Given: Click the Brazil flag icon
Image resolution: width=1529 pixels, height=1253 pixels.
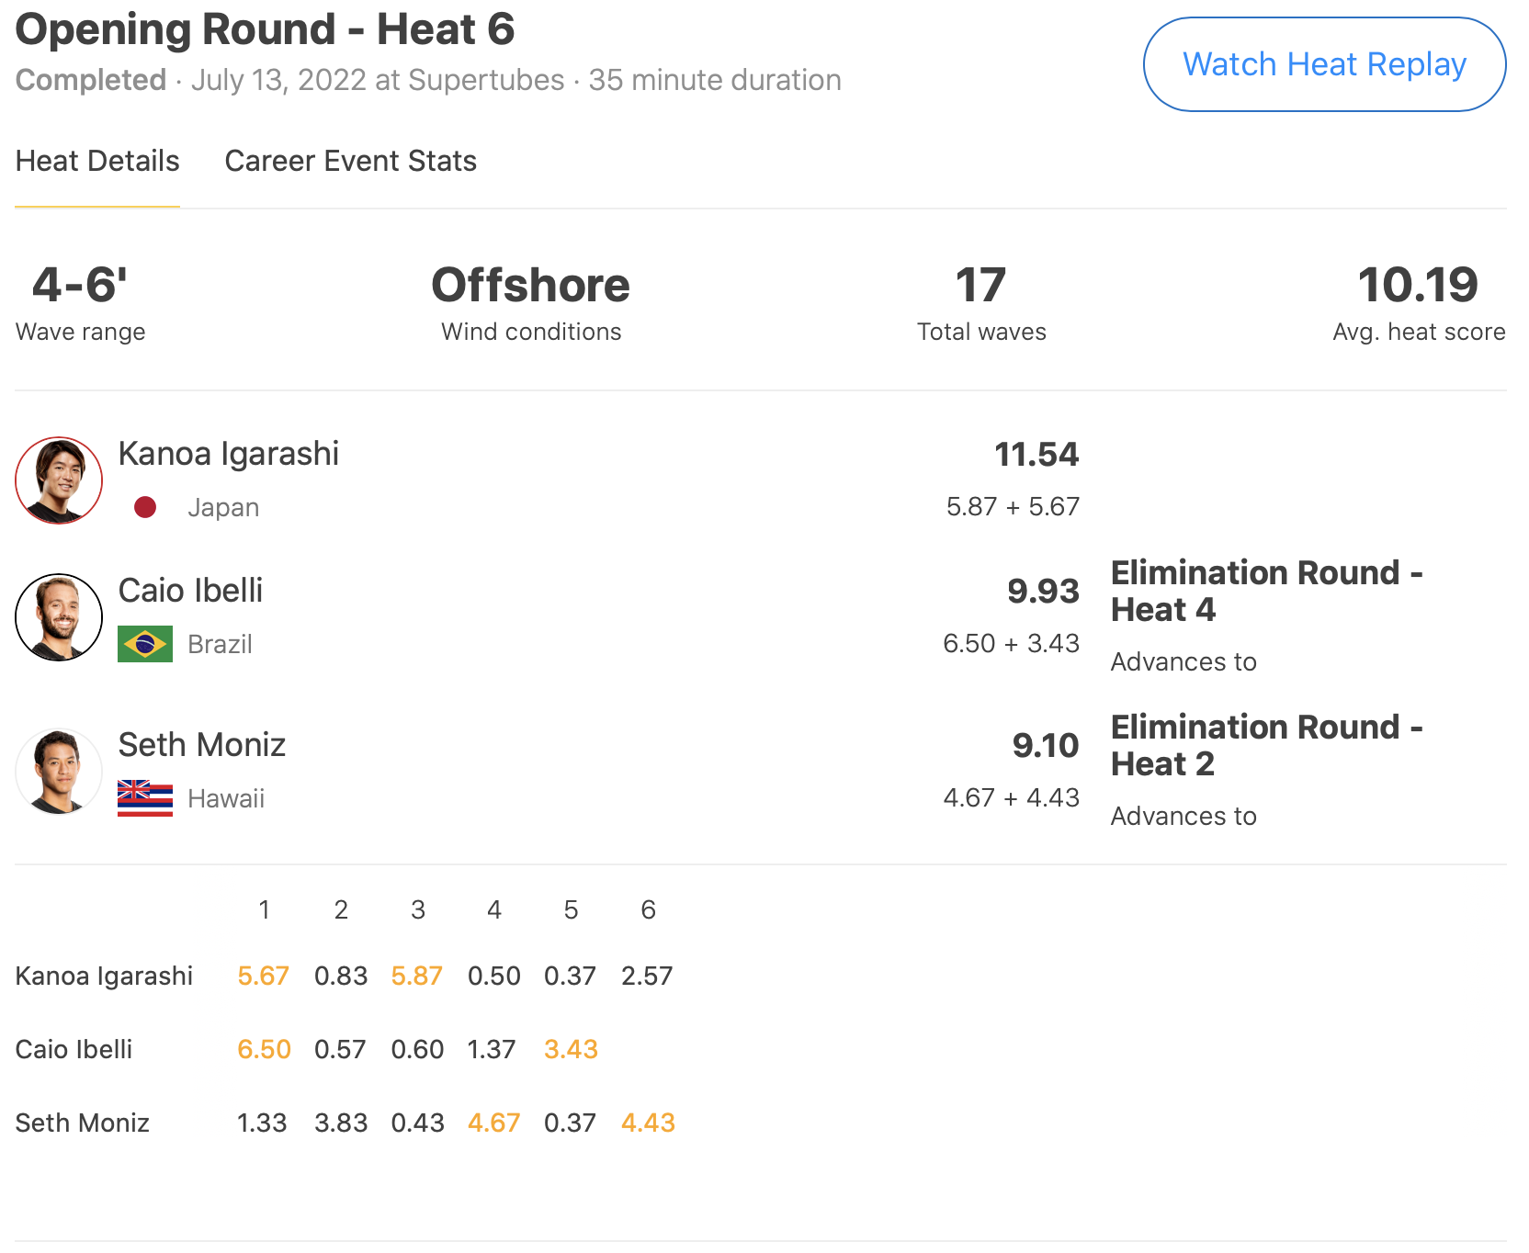Looking at the screenshot, I should tap(145, 644).
